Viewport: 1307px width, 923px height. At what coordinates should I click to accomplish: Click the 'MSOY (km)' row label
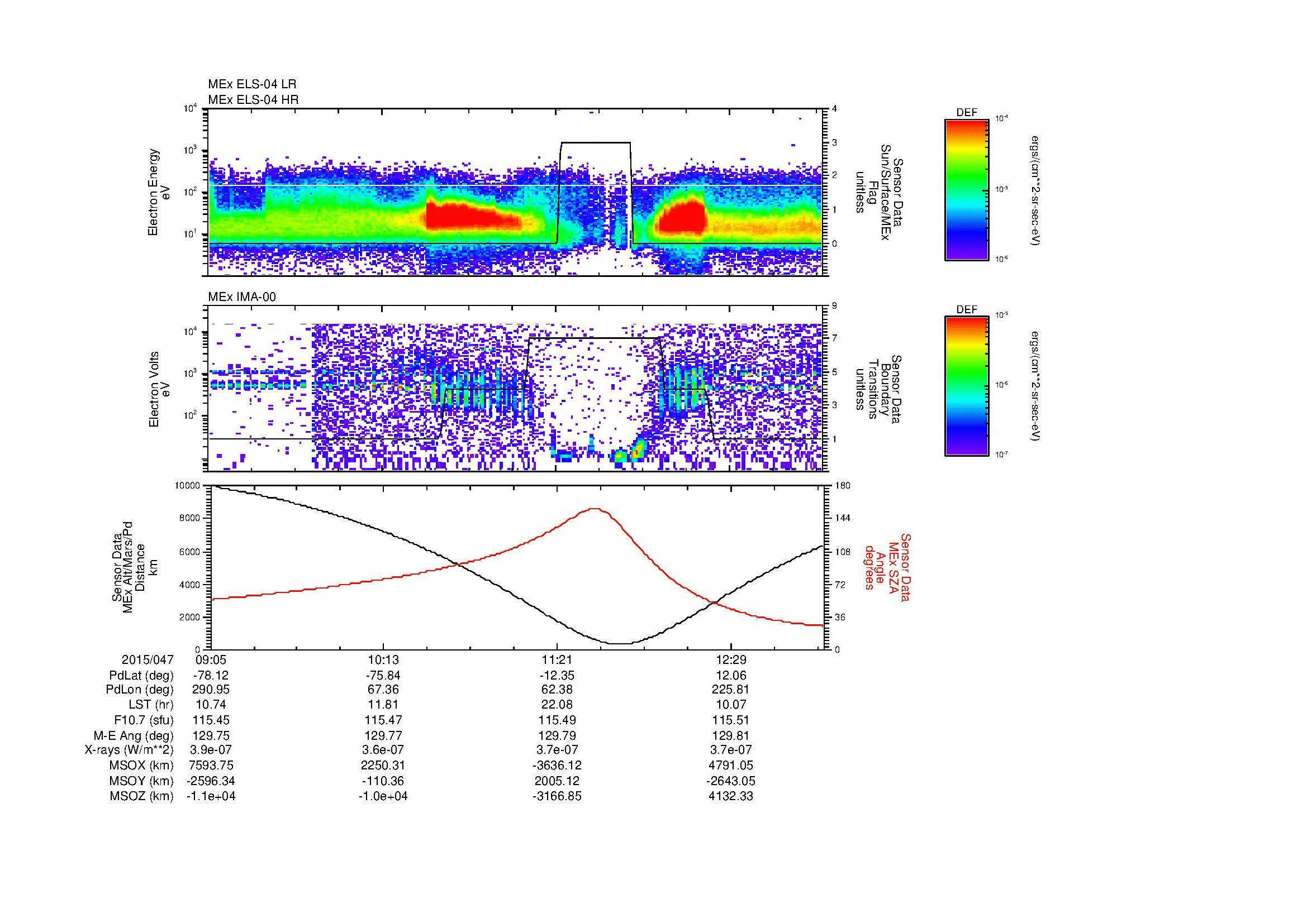142,781
